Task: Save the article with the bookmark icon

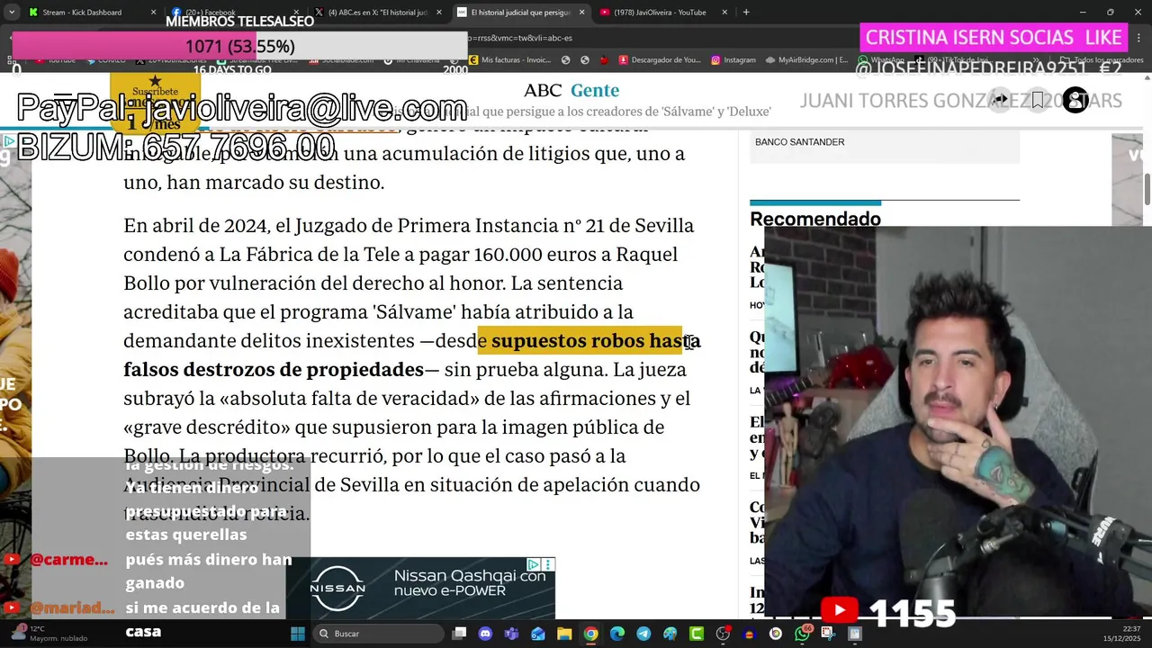Action: [x=1038, y=100]
